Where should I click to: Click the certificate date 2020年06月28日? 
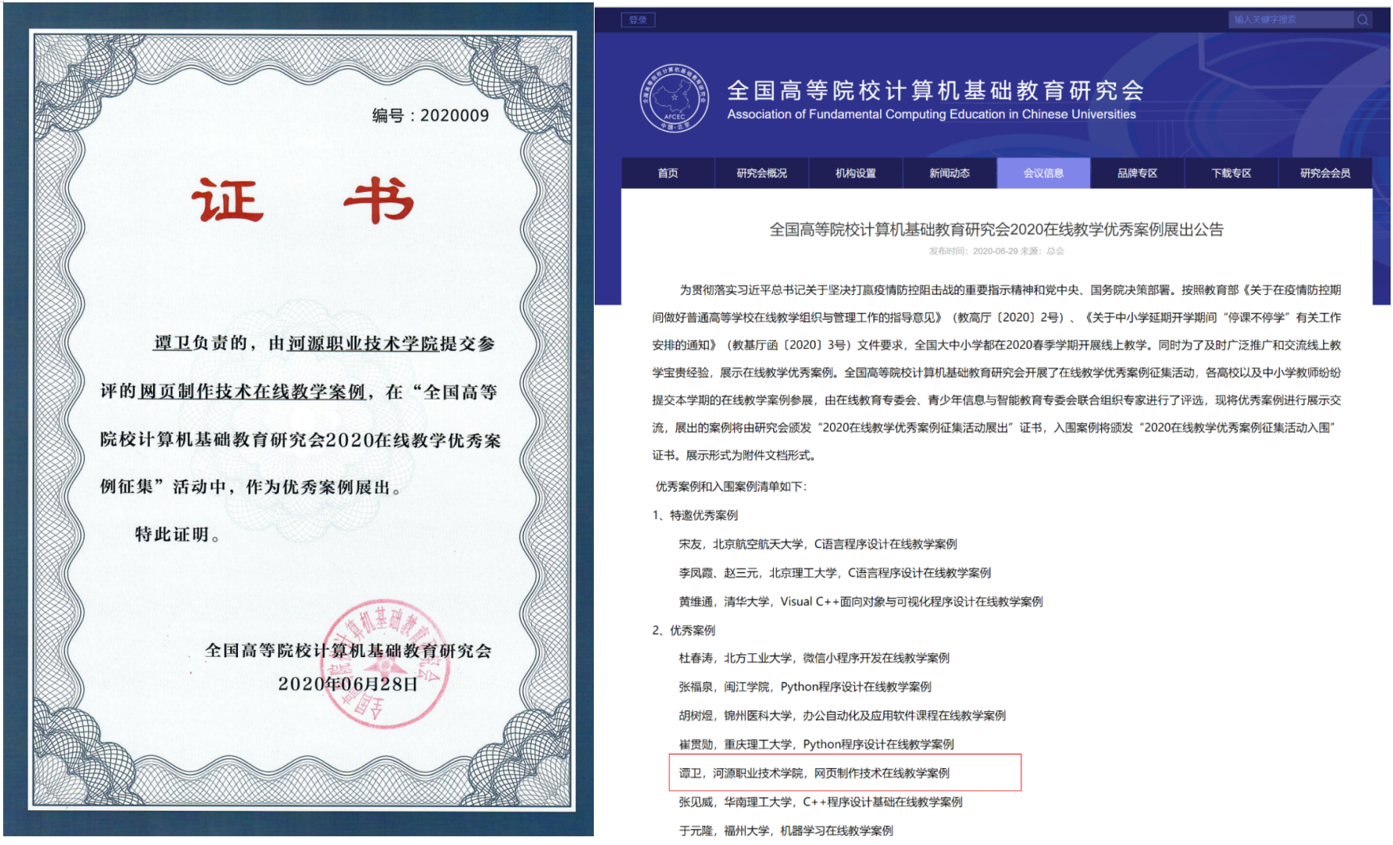pyautogui.click(x=347, y=684)
